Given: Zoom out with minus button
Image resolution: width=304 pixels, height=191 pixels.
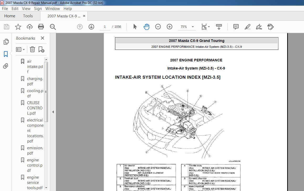Looking at the screenshot, I should point(158,27).
